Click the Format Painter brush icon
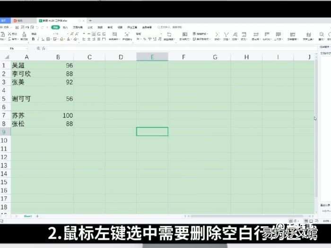 [24, 34]
